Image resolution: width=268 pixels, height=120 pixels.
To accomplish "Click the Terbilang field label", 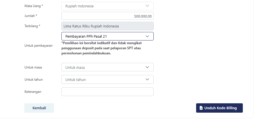I will pyautogui.click(x=32, y=26).
